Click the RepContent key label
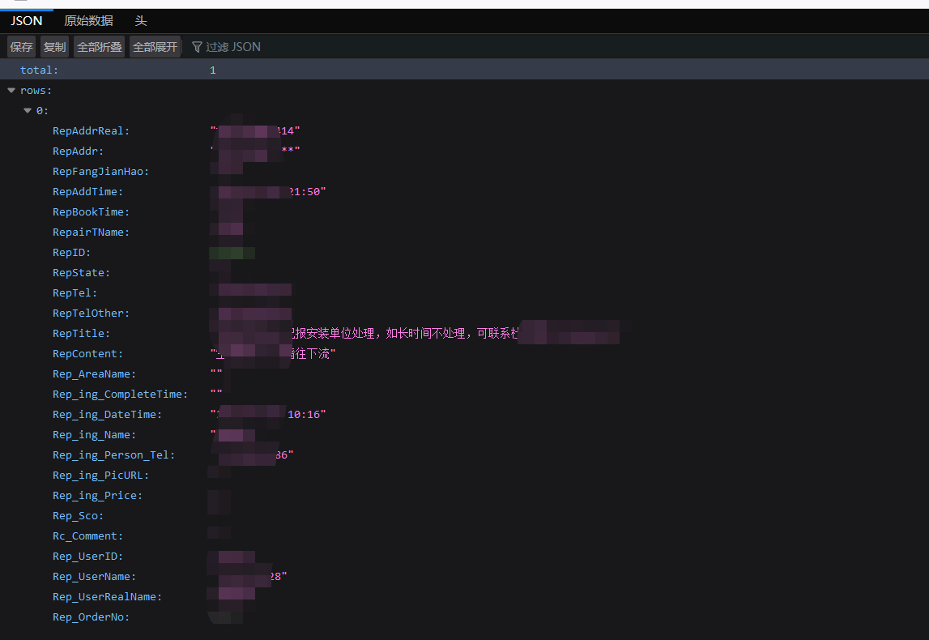The image size is (929, 640). tap(87, 354)
